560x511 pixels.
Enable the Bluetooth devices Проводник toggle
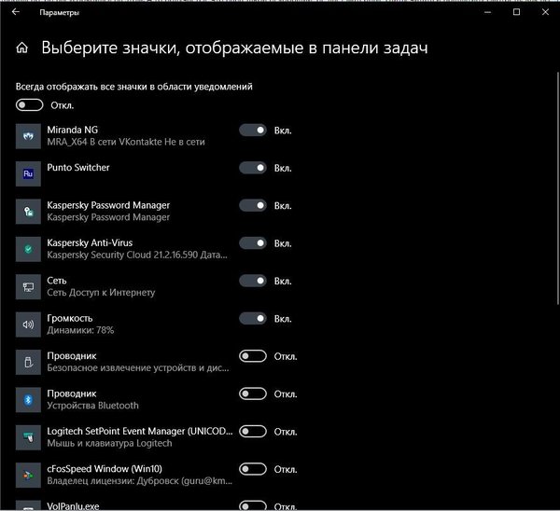pyautogui.click(x=253, y=394)
